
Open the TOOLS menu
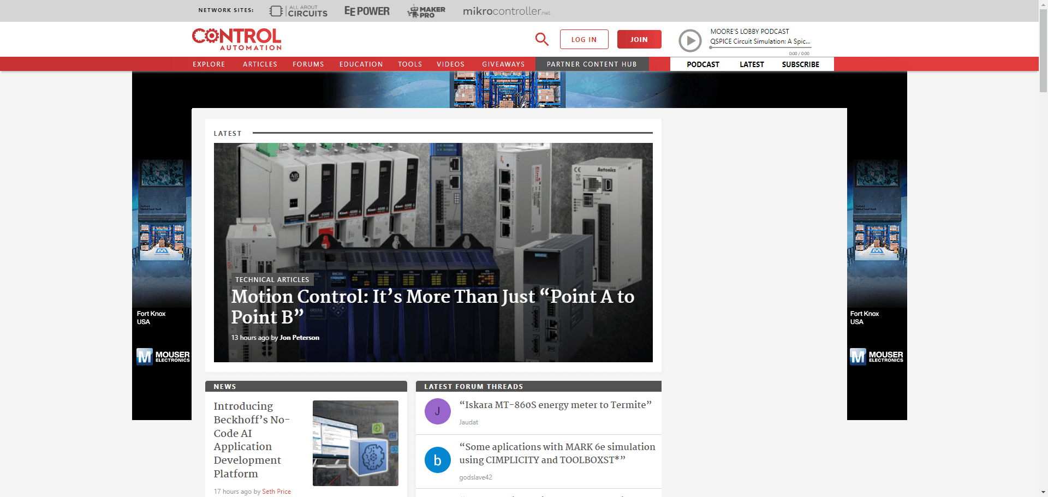click(x=410, y=64)
